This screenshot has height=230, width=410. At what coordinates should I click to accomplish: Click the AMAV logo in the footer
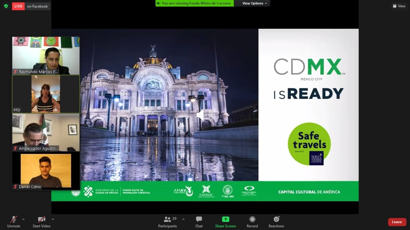click(183, 191)
